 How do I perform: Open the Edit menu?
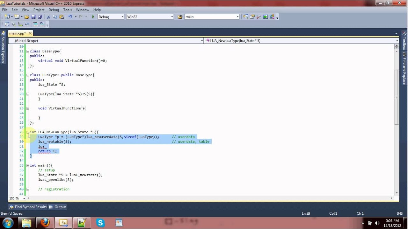[15, 10]
